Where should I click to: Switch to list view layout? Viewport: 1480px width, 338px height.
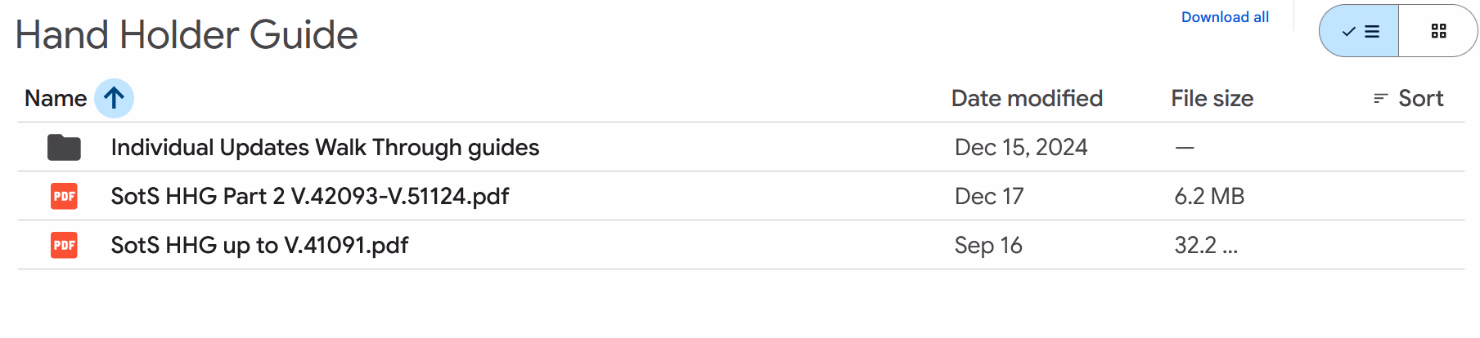(x=1360, y=31)
